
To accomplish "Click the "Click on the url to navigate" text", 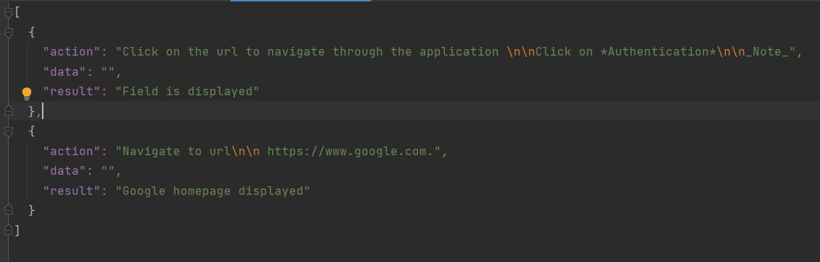I will click(x=223, y=51).
